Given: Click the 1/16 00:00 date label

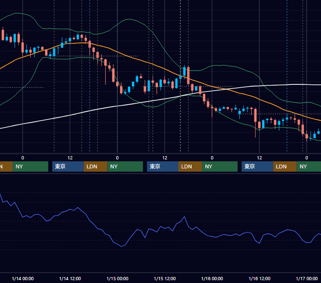Looking at the screenshot, I should pyautogui.click(x=212, y=278).
